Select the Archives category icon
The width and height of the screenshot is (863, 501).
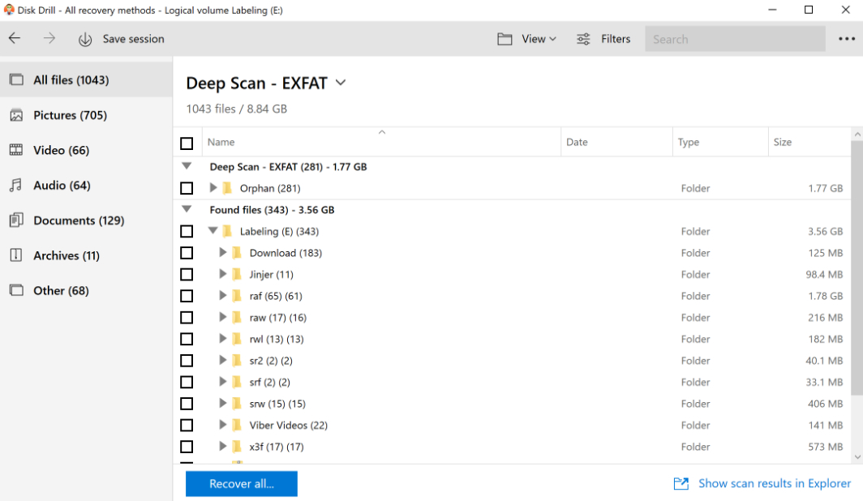click(18, 255)
